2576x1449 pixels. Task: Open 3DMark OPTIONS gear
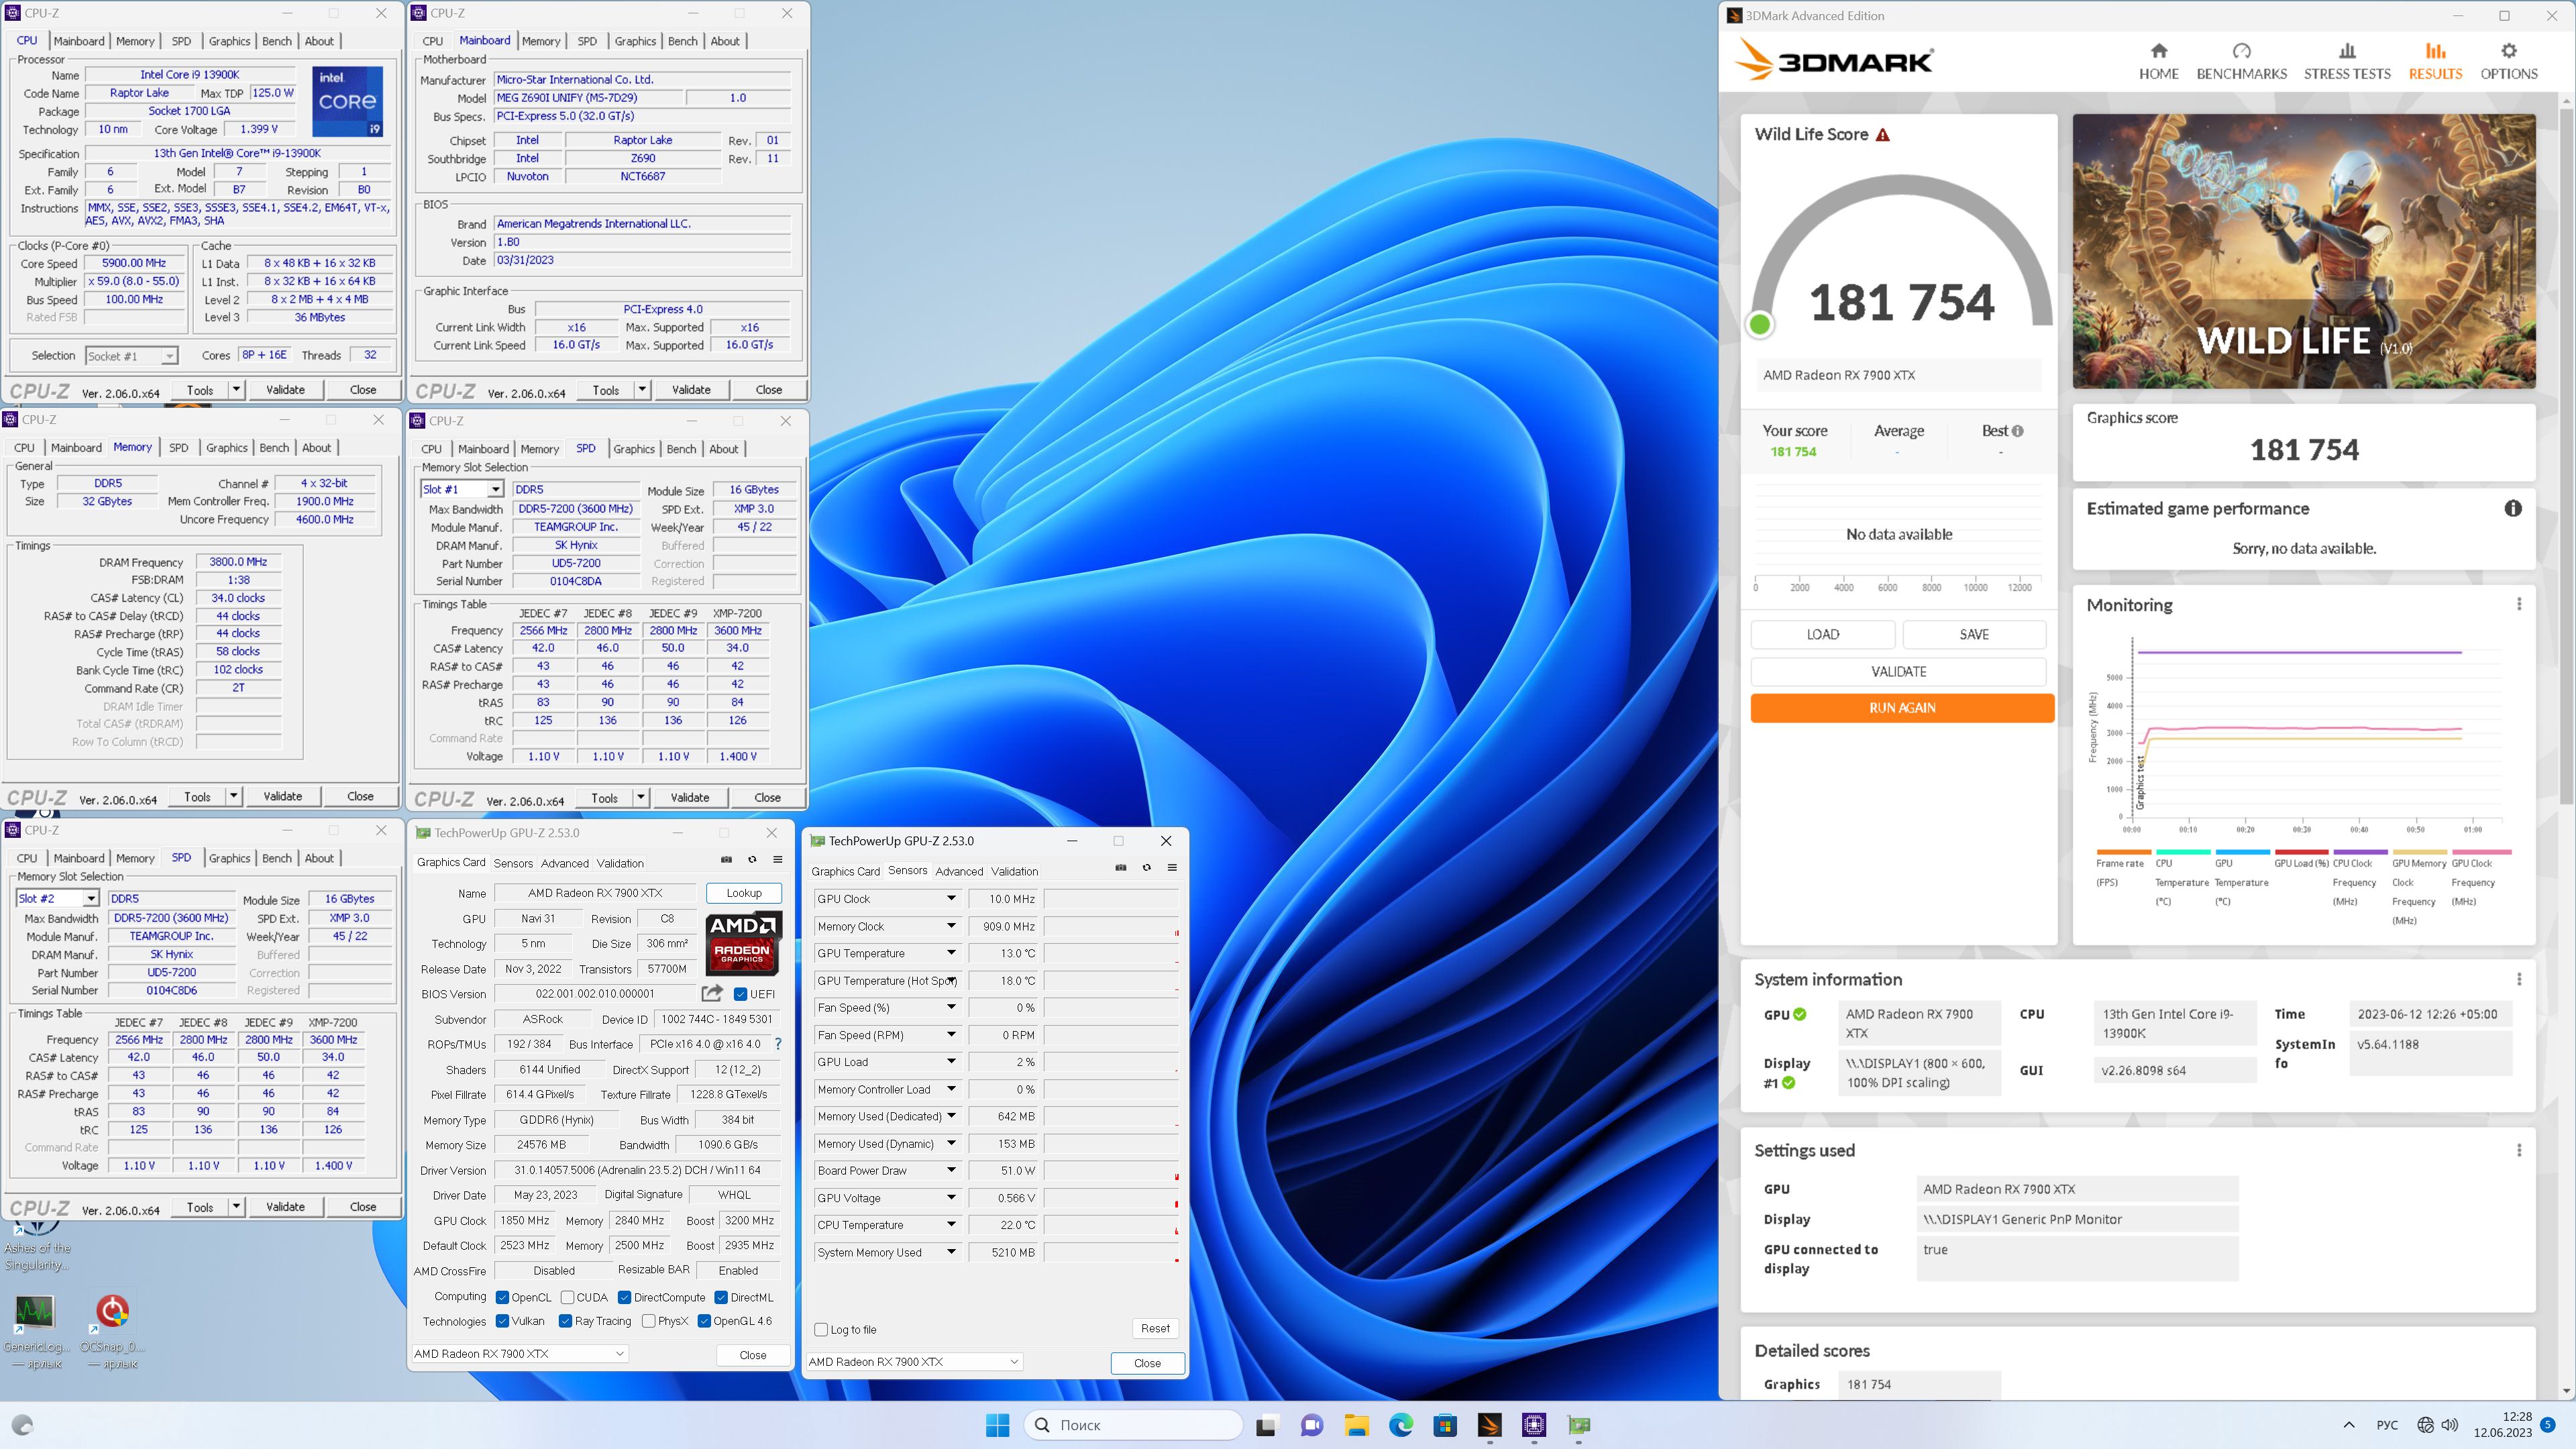coord(2508,61)
